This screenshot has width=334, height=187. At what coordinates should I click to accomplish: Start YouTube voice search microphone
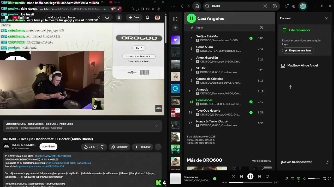coord(119,17)
